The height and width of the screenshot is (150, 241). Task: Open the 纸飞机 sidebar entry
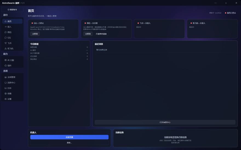(12, 49)
